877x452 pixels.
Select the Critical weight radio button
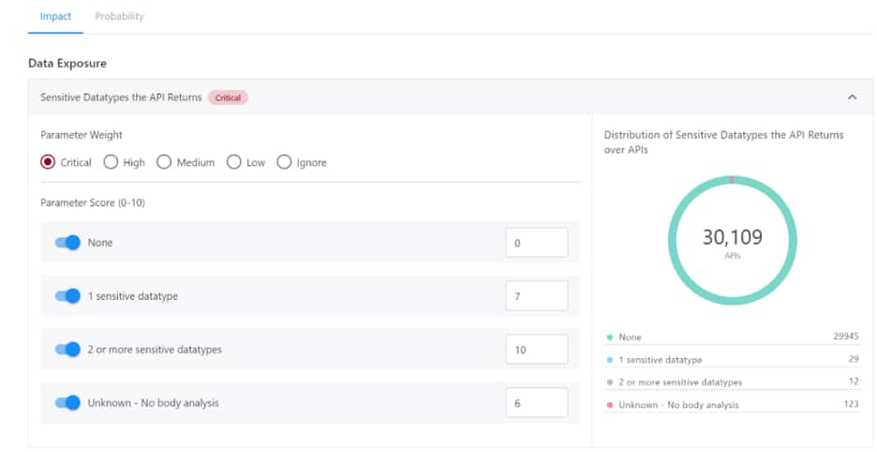point(48,162)
